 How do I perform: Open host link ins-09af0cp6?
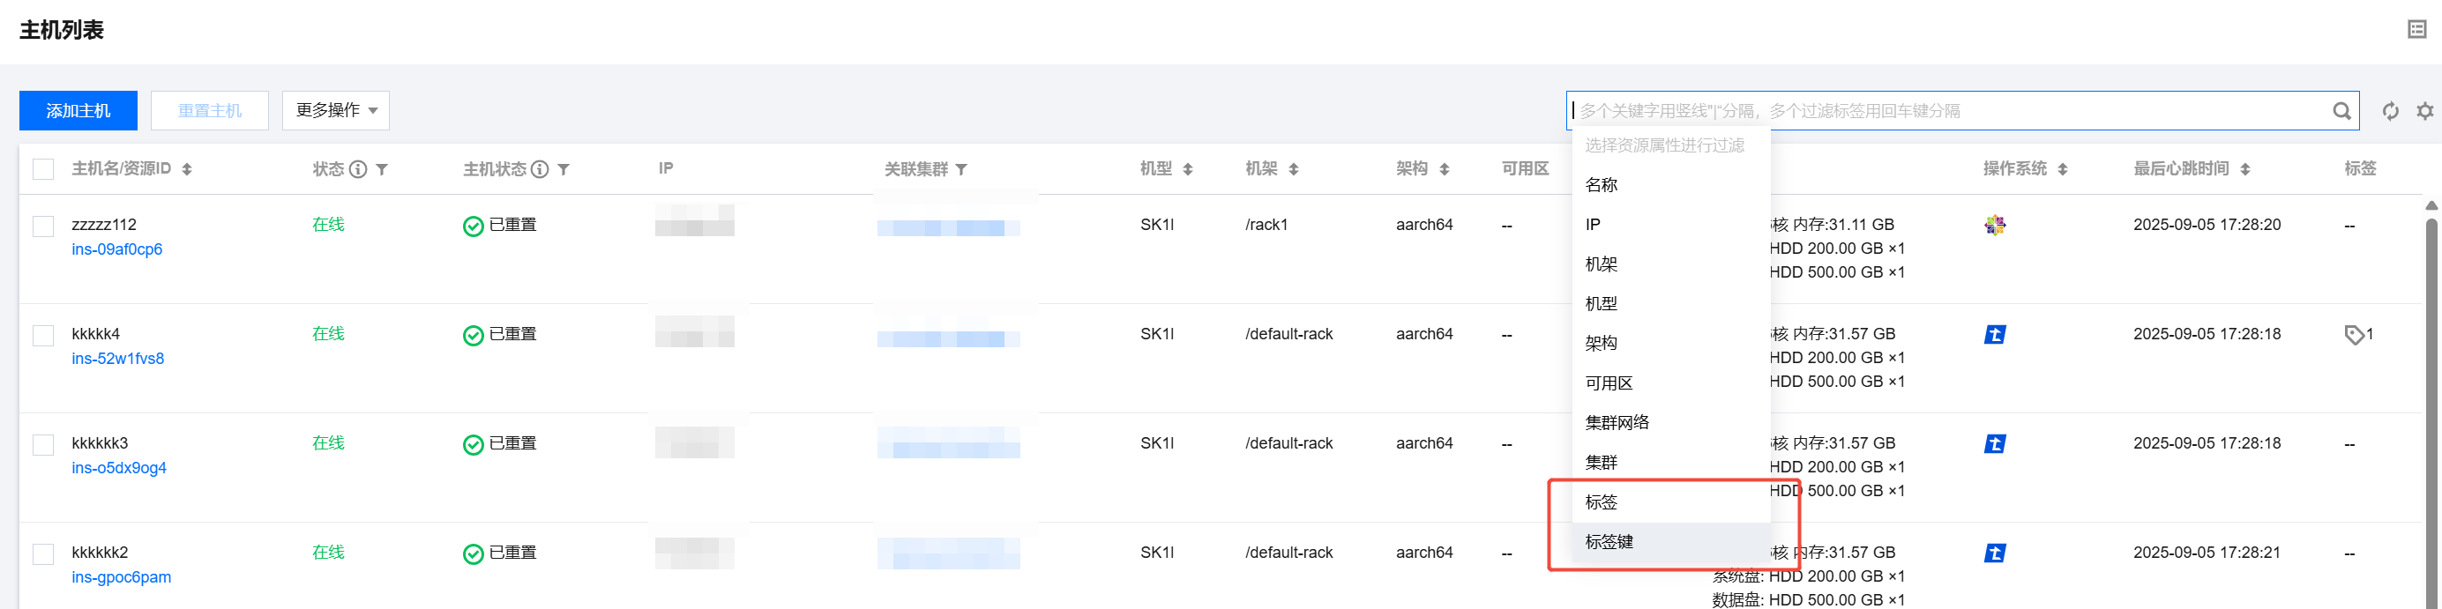116,249
